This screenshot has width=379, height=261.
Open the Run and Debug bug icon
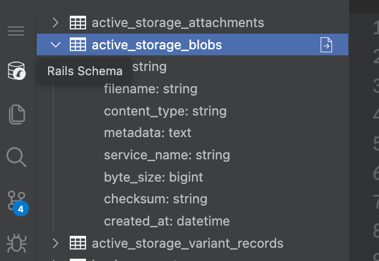click(16, 243)
